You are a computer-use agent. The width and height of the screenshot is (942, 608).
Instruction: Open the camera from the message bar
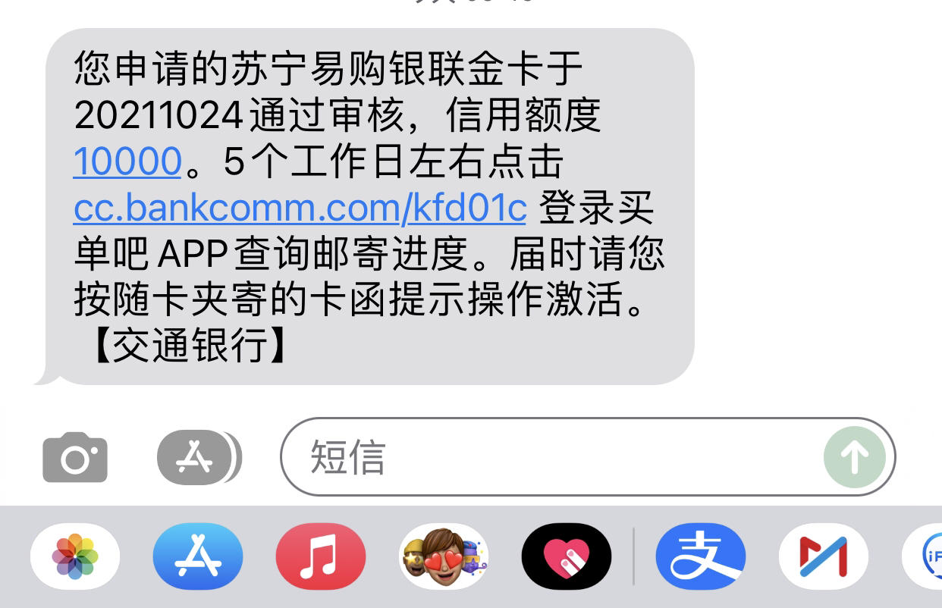(x=74, y=456)
